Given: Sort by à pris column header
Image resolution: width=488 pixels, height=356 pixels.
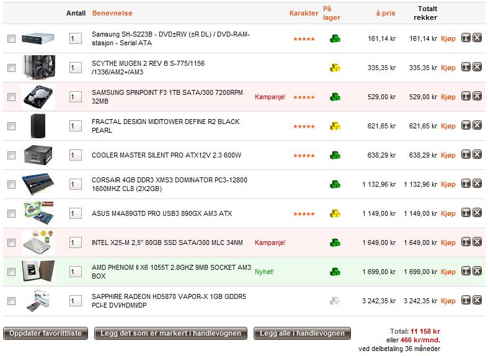Looking at the screenshot, I should pyautogui.click(x=386, y=13).
